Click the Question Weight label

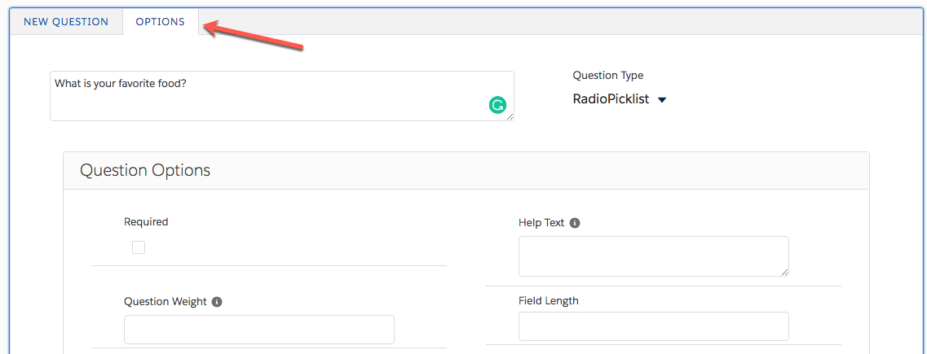point(166,302)
